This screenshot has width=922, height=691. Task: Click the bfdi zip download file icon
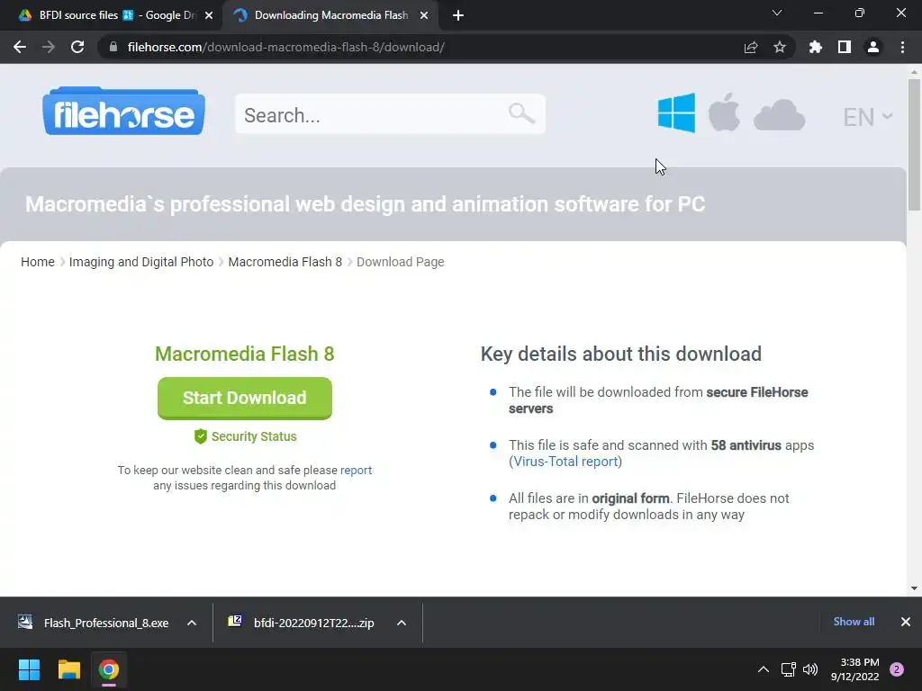[235, 621]
